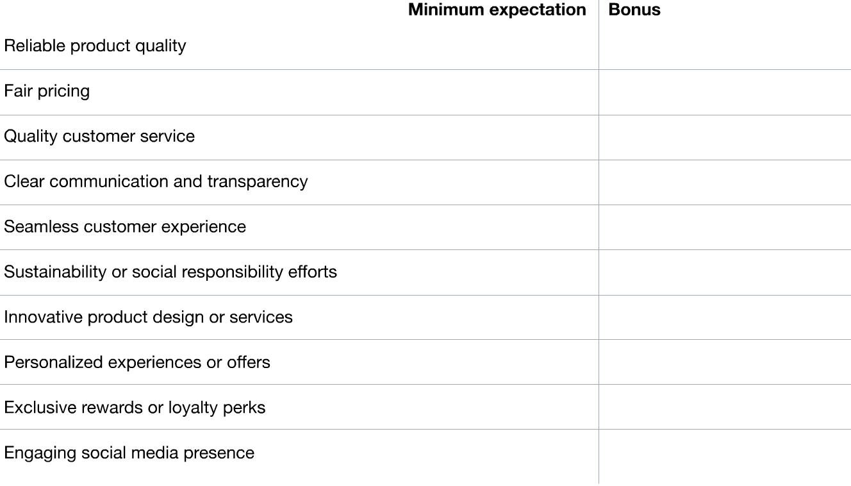Click 'Clear communication and transparency' row label
Screen dimensions: 851x486
pos(156,181)
